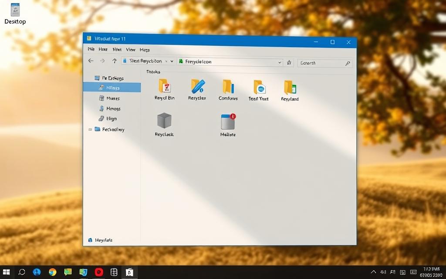This screenshot has height=279, width=446.
Task: Open the Confourrs folder icon
Action: pos(228,87)
